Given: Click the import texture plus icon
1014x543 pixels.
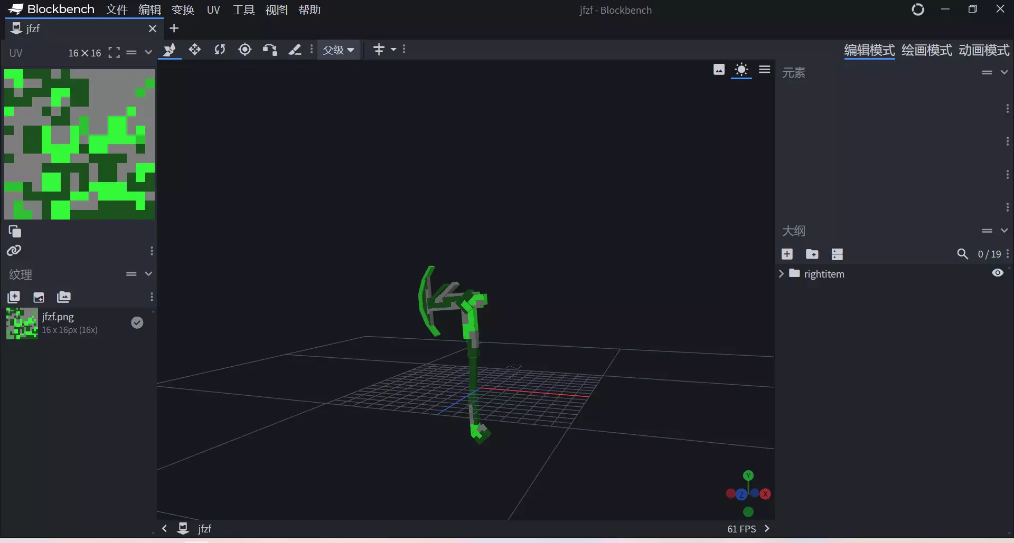Looking at the screenshot, I should point(14,297).
